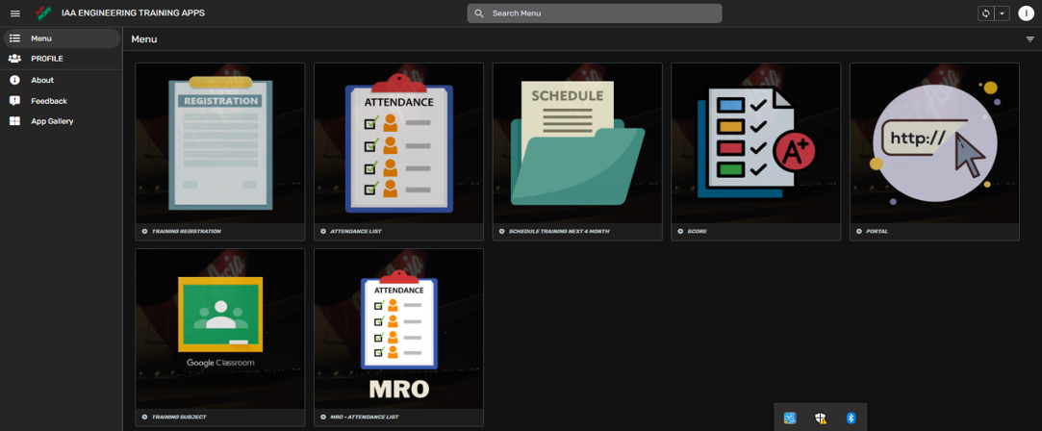Image resolution: width=1042 pixels, height=431 pixels.
Task: Click arrow icon beside MRO - ATTENDANCE LIST
Action: pos(323,418)
